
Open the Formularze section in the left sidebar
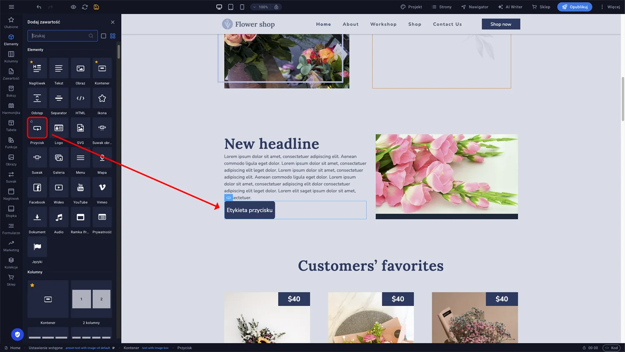click(11, 229)
